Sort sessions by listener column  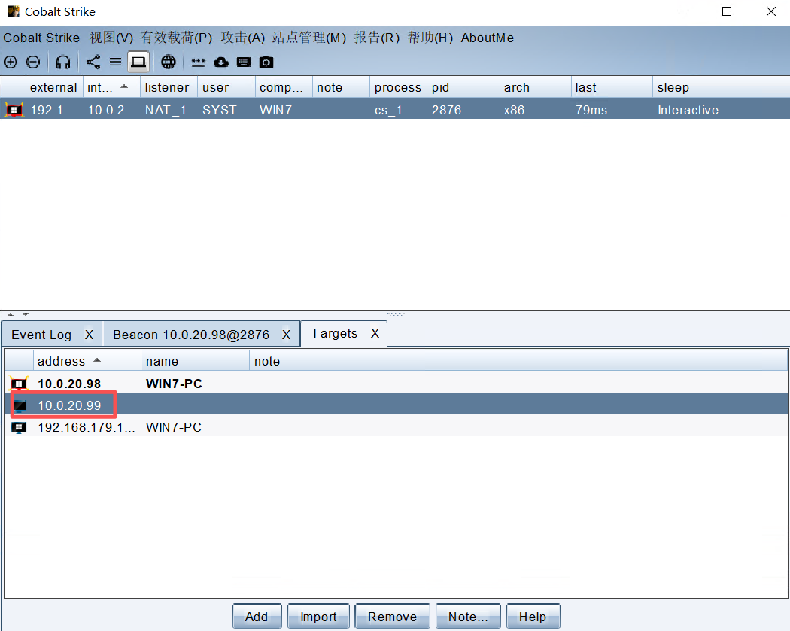point(169,87)
